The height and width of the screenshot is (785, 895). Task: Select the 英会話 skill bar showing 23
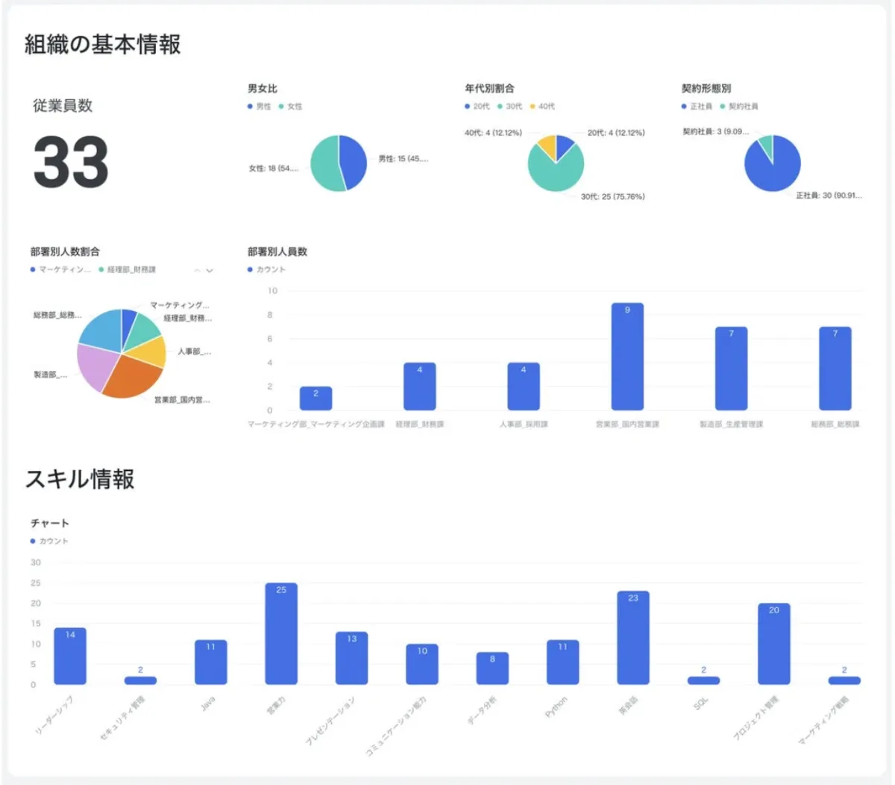click(x=632, y=638)
